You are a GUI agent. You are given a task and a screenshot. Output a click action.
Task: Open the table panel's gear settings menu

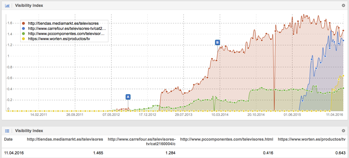pyautogui.click(x=343, y=131)
